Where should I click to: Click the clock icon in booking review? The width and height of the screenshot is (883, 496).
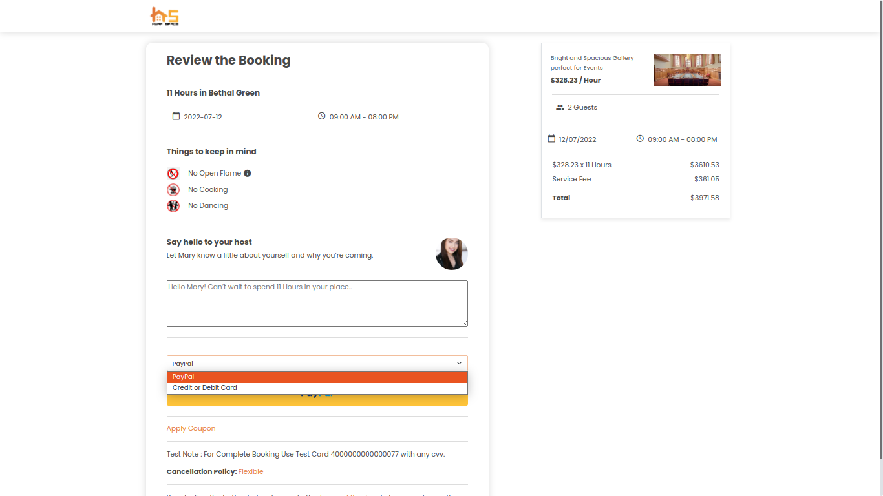pyautogui.click(x=322, y=116)
